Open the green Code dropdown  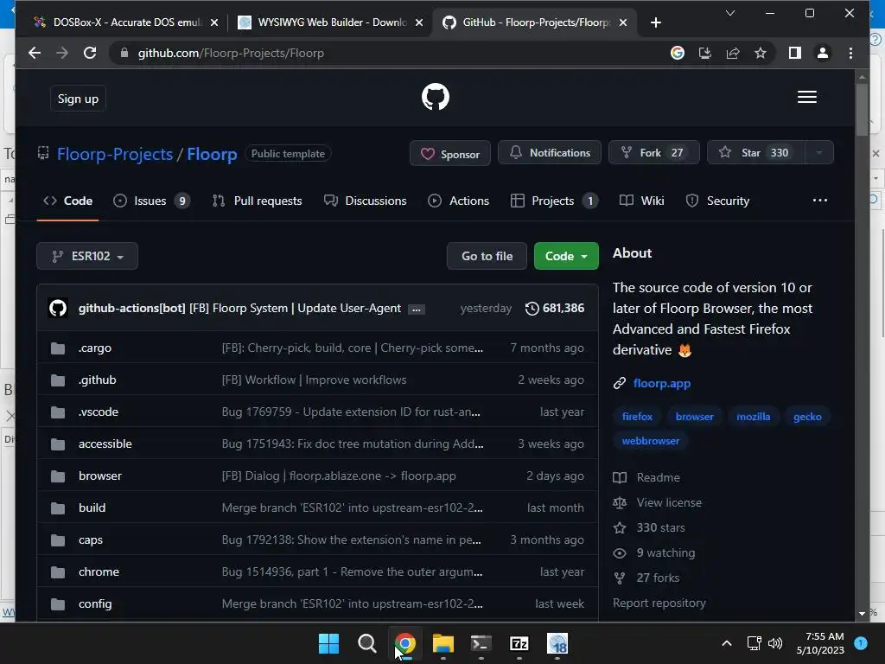click(566, 256)
